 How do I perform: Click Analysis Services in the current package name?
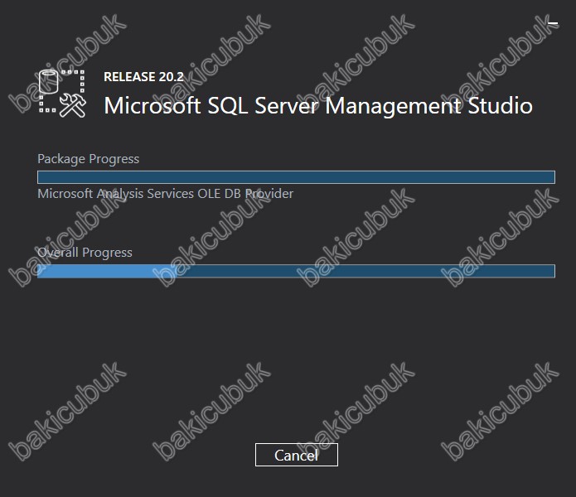pyautogui.click(x=145, y=194)
